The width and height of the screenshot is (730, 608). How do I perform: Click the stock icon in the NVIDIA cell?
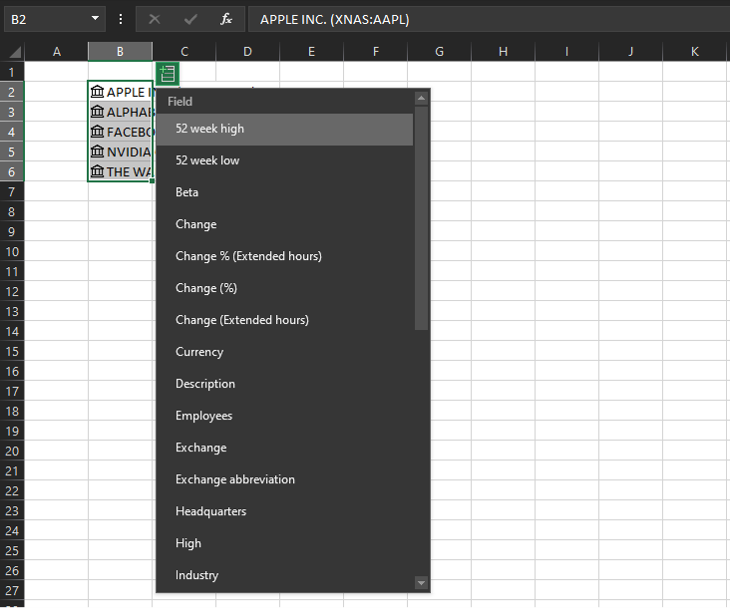click(97, 152)
